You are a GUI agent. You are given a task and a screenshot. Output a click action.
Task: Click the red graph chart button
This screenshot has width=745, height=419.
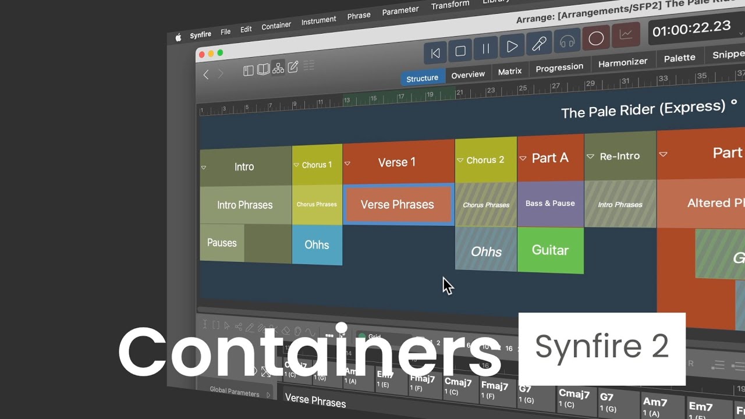[x=626, y=35]
